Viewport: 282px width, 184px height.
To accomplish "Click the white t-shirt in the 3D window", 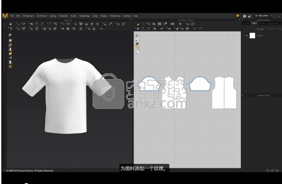I will pos(65,96).
